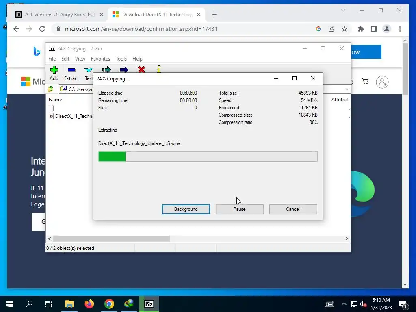
Task: Switch to Download DirectX 11 Technology tab
Action: click(157, 15)
